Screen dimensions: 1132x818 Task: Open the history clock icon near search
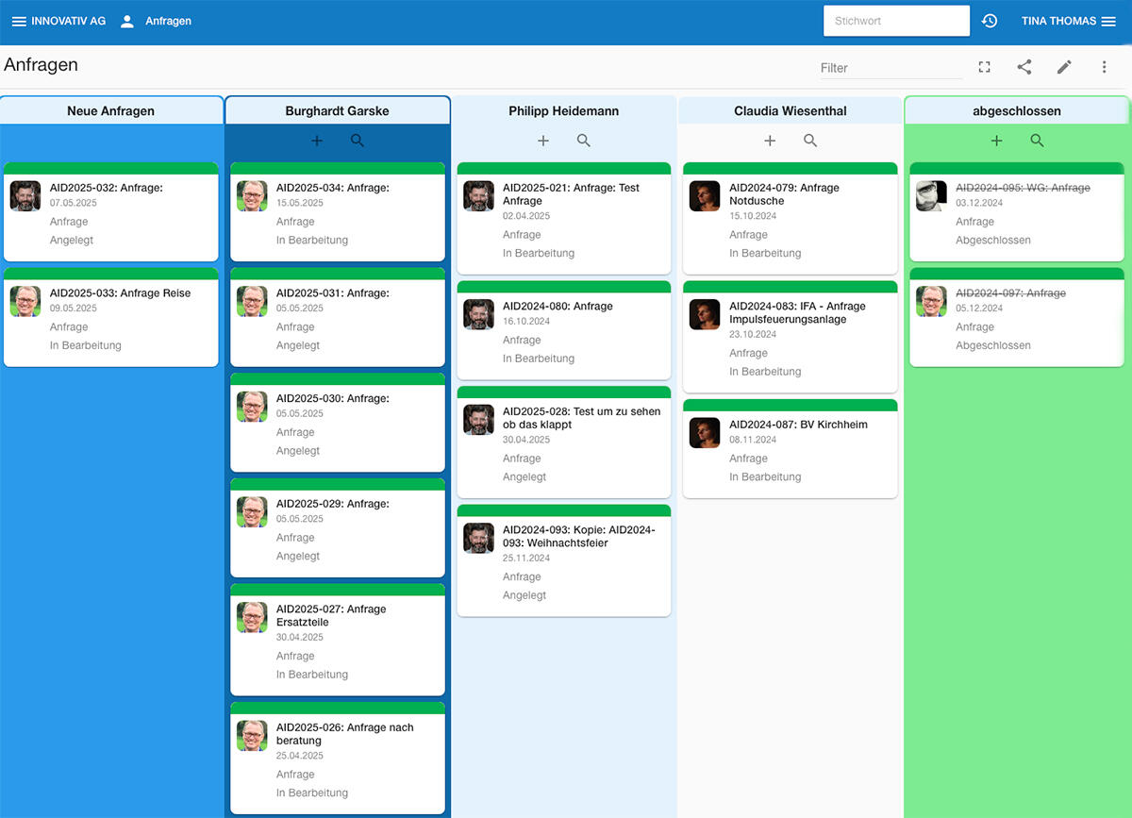tap(990, 20)
